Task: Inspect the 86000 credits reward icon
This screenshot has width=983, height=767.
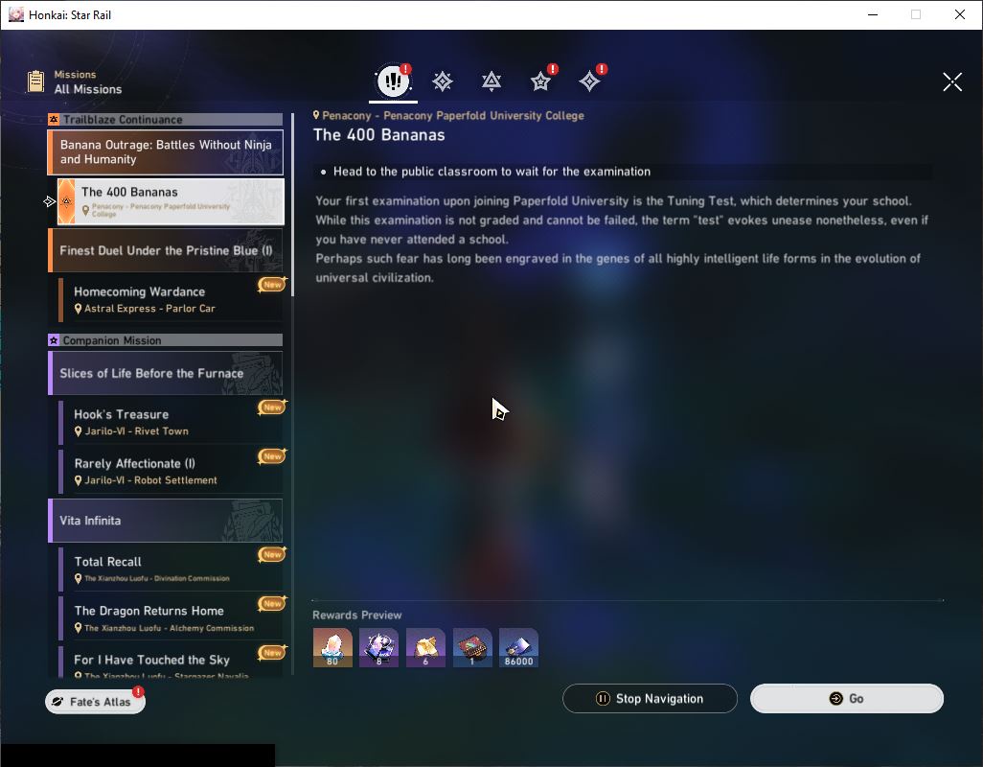Action: (x=518, y=647)
